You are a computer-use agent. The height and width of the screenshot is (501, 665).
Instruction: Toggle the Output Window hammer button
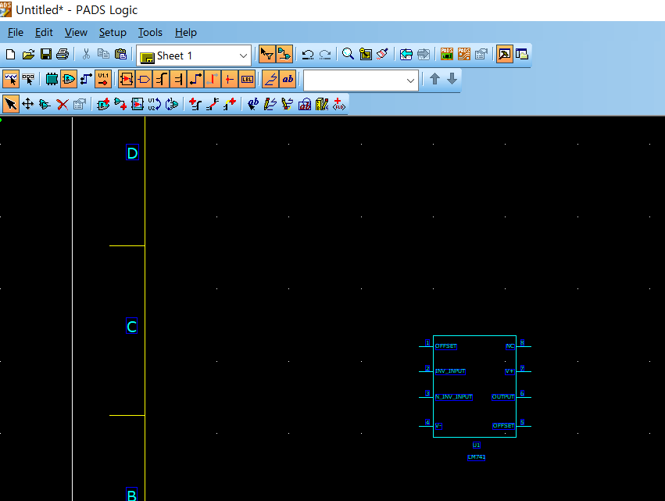coord(504,54)
